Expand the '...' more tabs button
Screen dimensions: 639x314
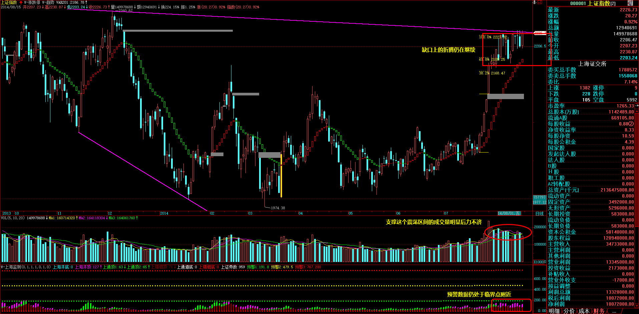click(x=614, y=311)
